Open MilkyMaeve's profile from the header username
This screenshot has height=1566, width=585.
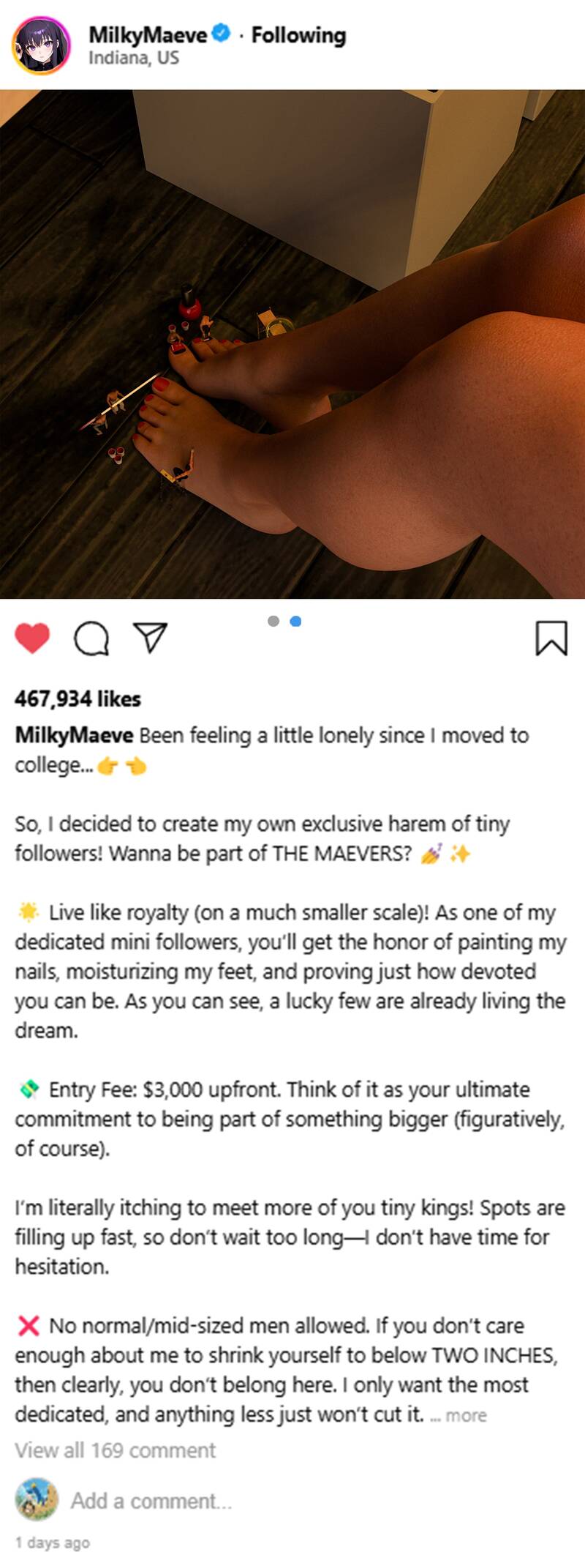148,34
